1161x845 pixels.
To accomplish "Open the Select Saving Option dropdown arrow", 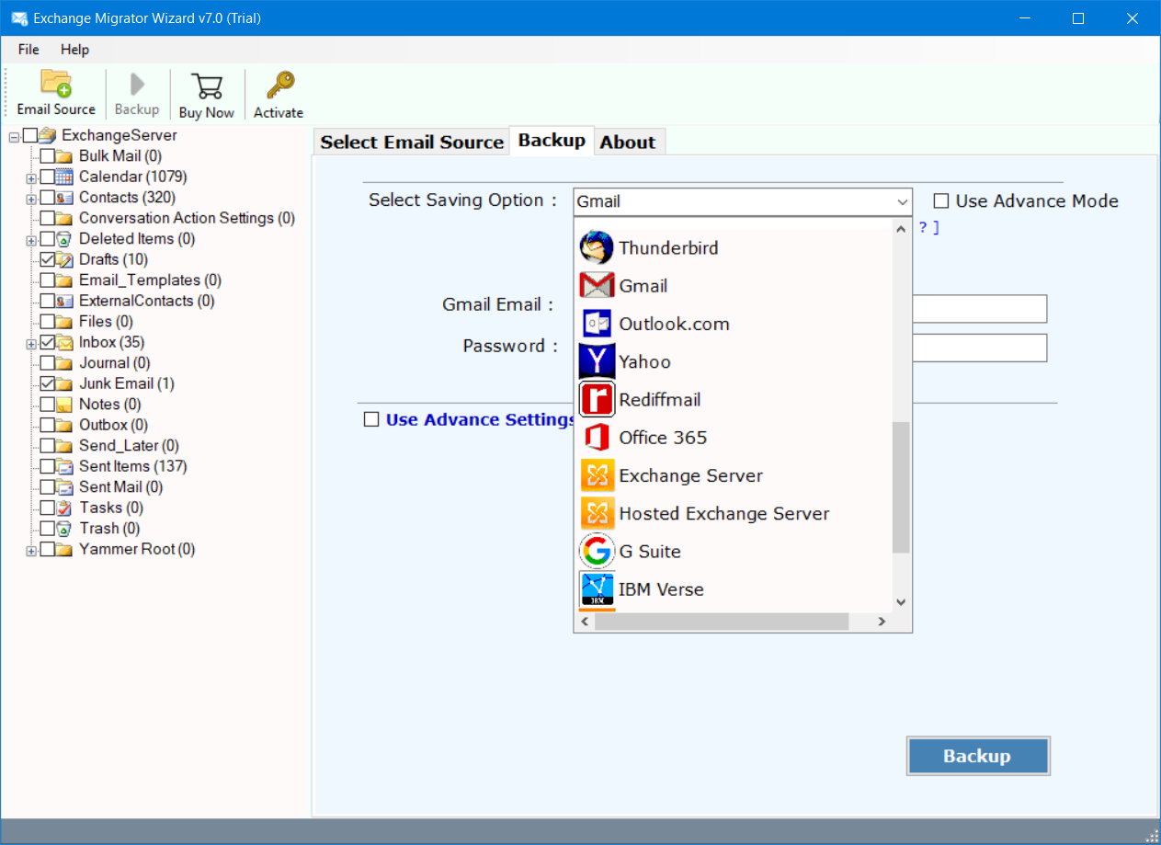I will (901, 201).
